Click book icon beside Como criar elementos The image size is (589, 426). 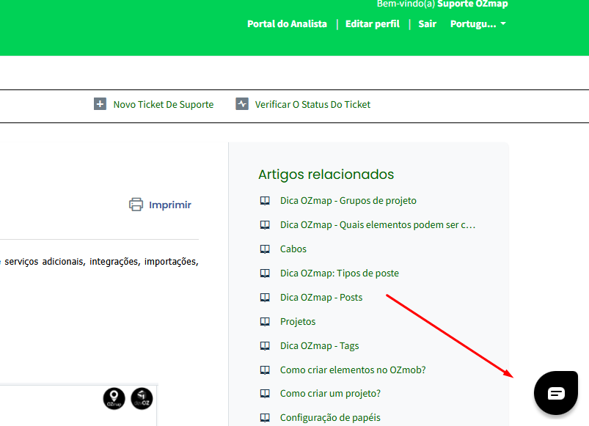[x=265, y=370]
